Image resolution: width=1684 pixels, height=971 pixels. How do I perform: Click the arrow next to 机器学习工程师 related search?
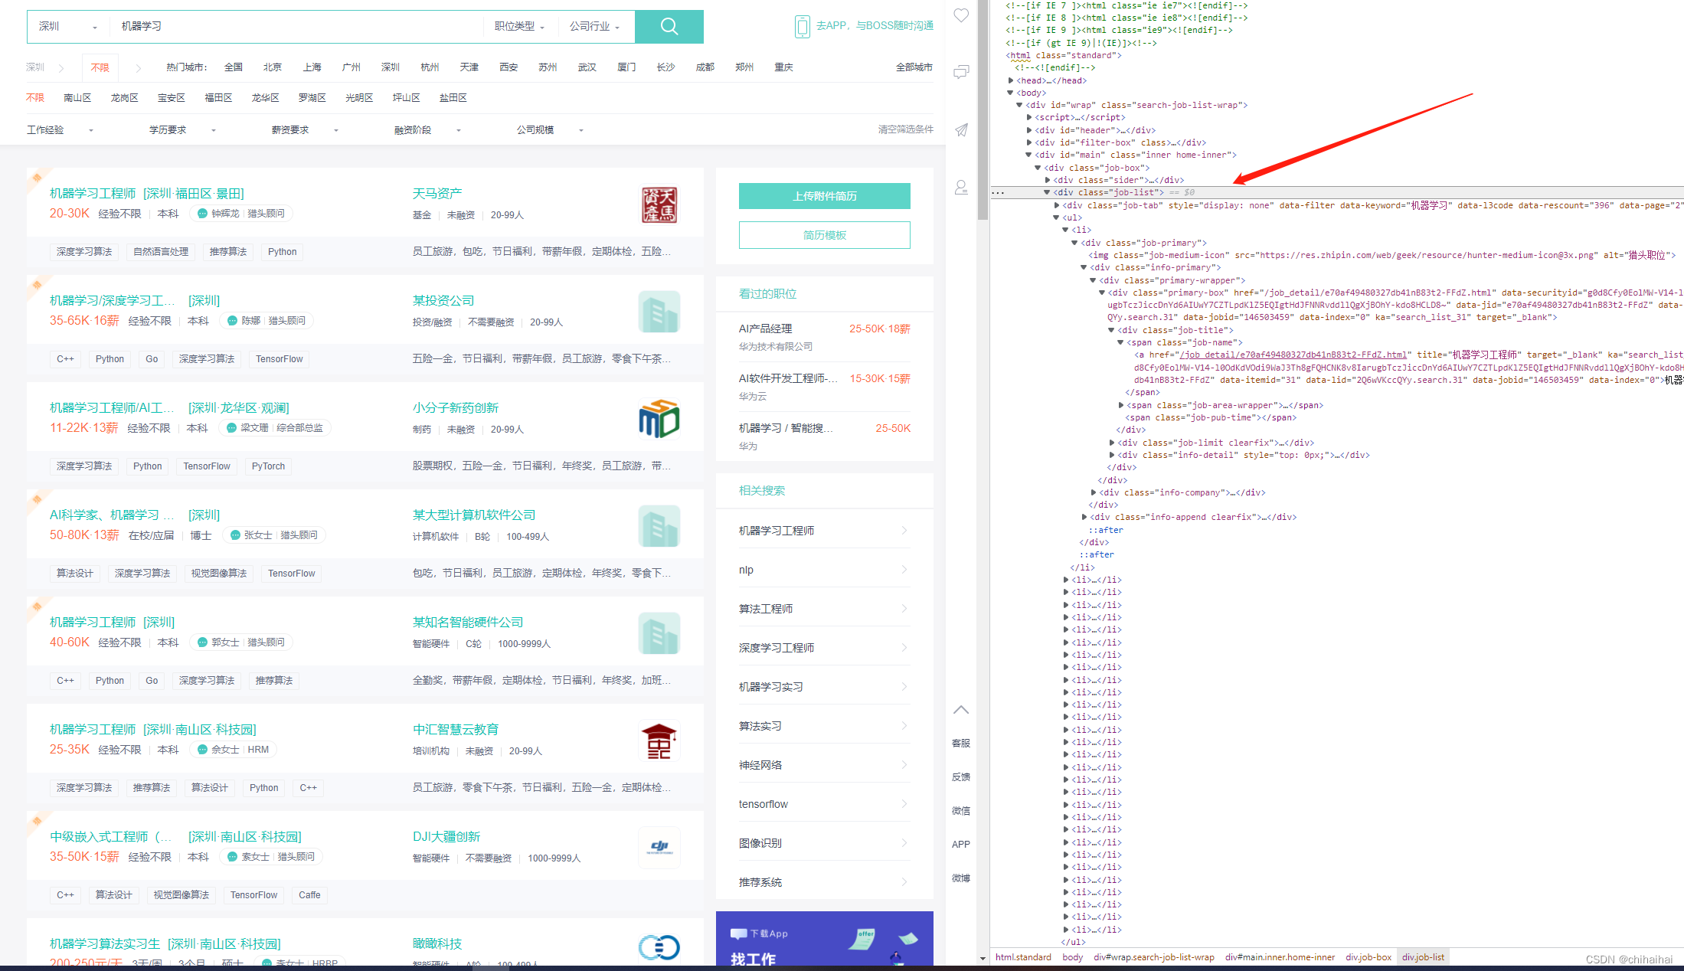pos(904,531)
